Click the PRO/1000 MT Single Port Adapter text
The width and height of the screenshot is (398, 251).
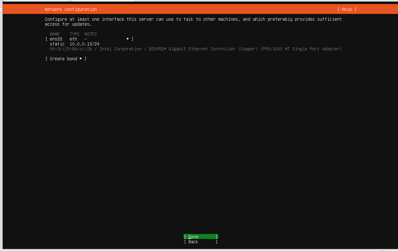pos(301,49)
